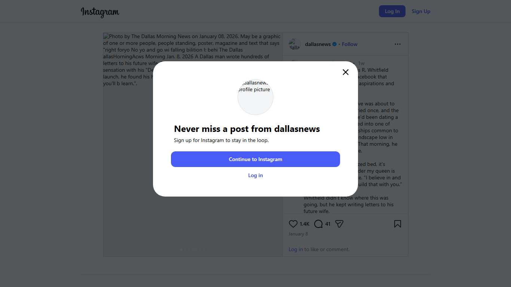Click the Log In button in header
Viewport: 511px width, 287px height.
point(392,11)
